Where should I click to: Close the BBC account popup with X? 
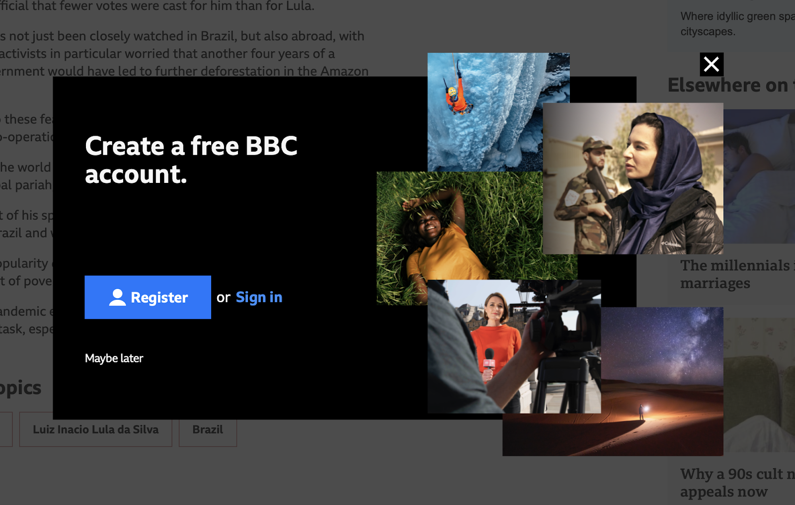(712, 64)
